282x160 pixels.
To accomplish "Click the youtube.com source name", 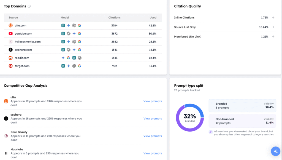I will pyautogui.click(x=23, y=33).
